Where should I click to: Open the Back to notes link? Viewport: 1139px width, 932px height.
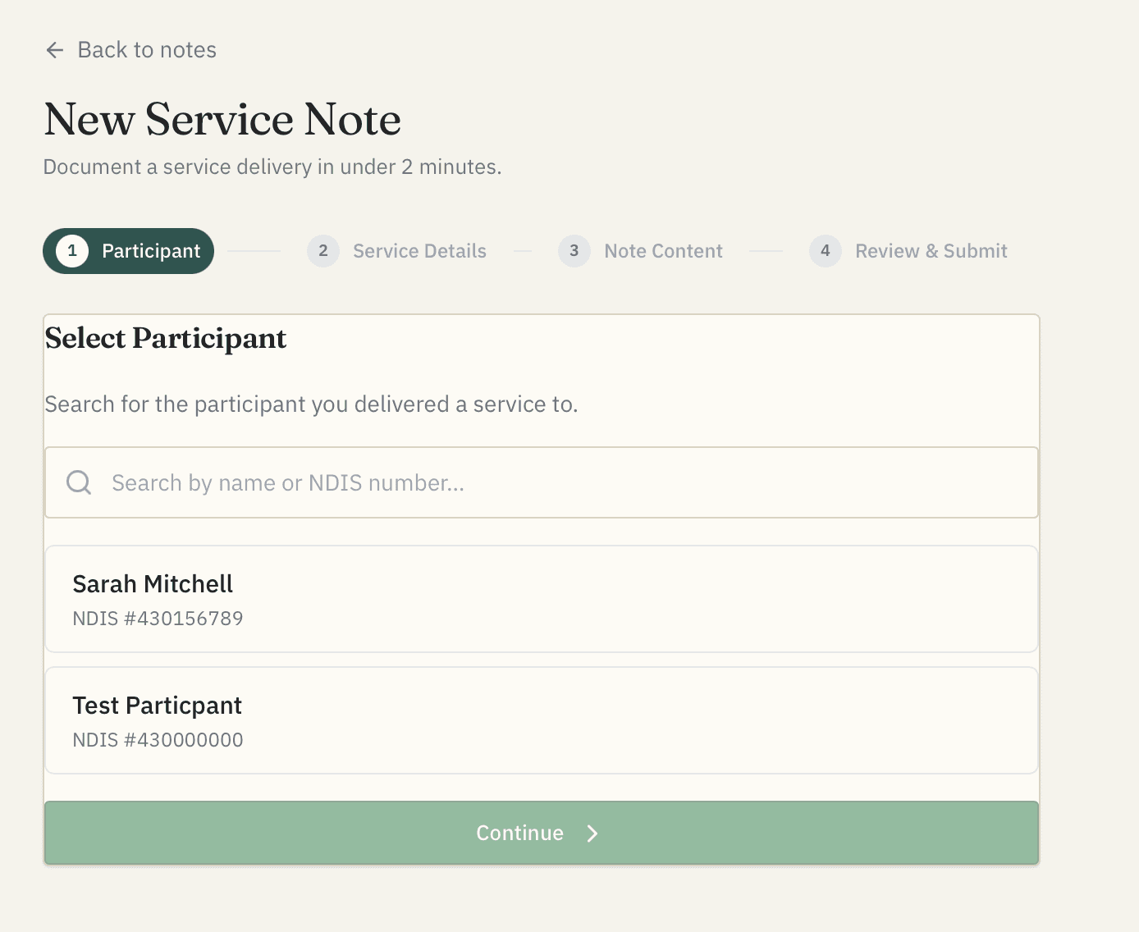tap(131, 50)
